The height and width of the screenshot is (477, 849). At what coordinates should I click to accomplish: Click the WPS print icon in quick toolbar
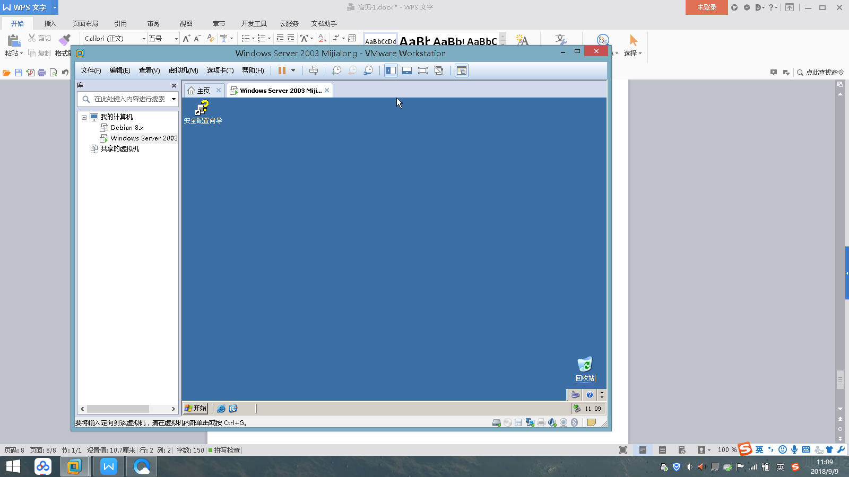point(41,73)
